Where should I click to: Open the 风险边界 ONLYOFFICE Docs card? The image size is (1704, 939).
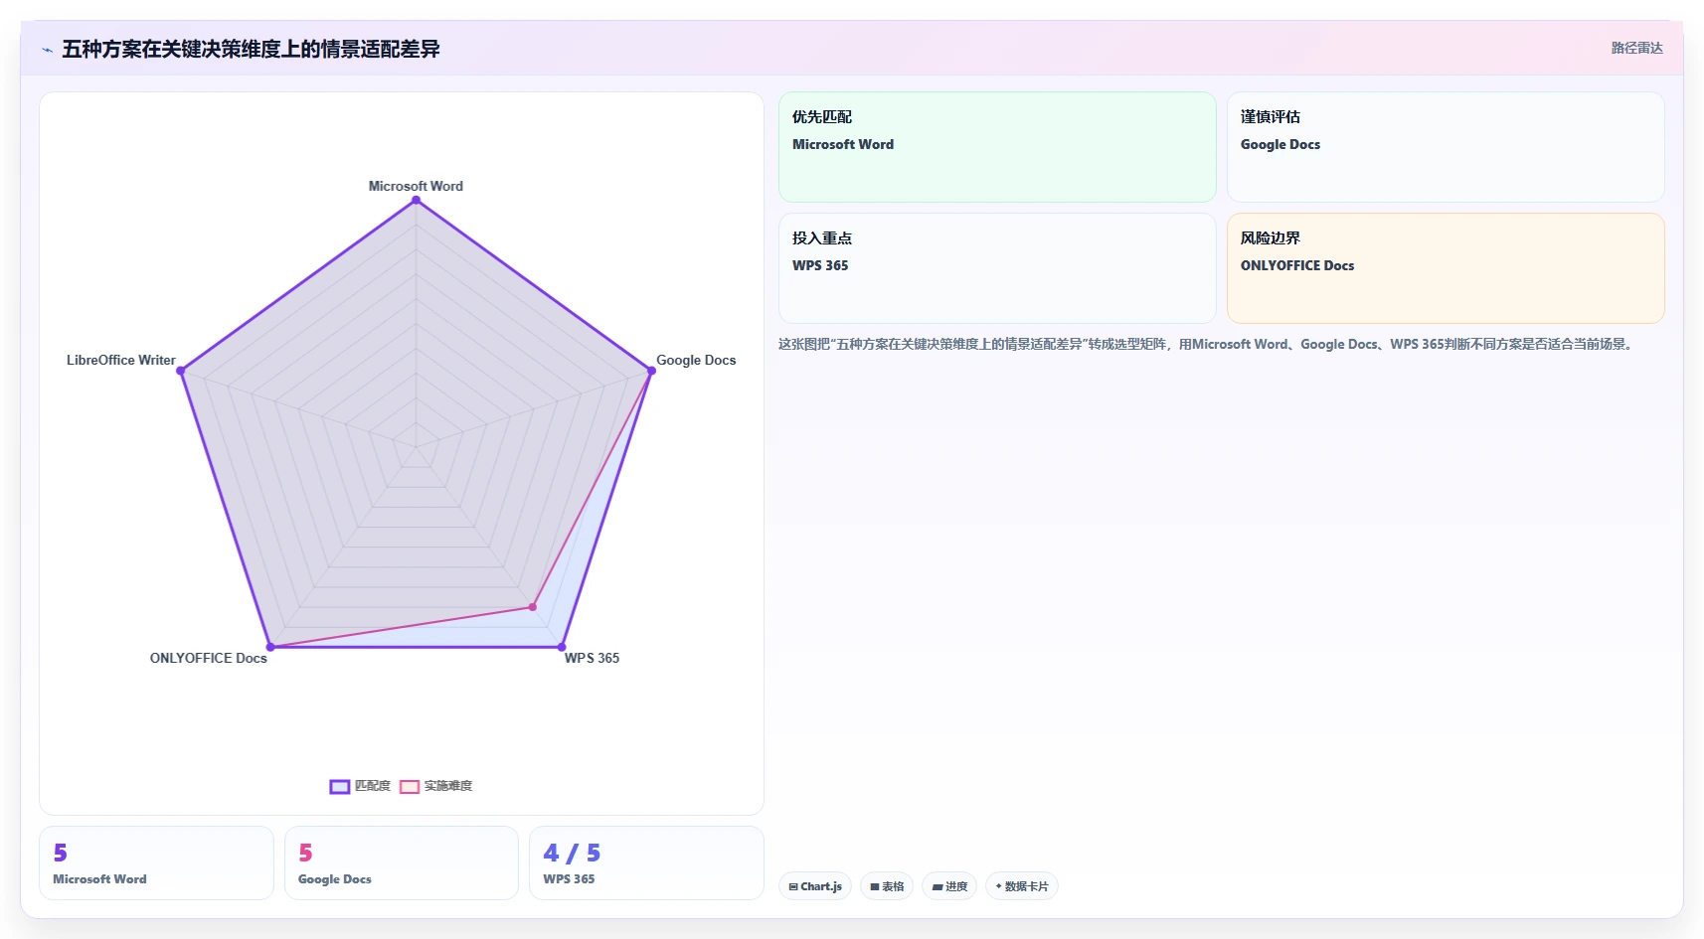coord(1446,268)
